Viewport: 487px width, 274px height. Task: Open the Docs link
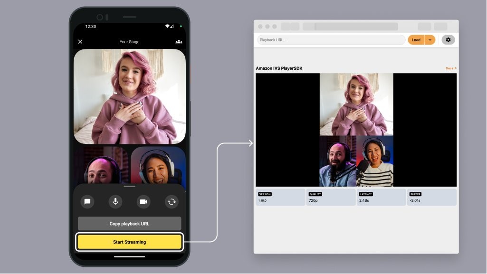tap(451, 68)
